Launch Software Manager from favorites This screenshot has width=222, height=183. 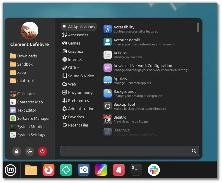pyautogui.click(x=33, y=118)
